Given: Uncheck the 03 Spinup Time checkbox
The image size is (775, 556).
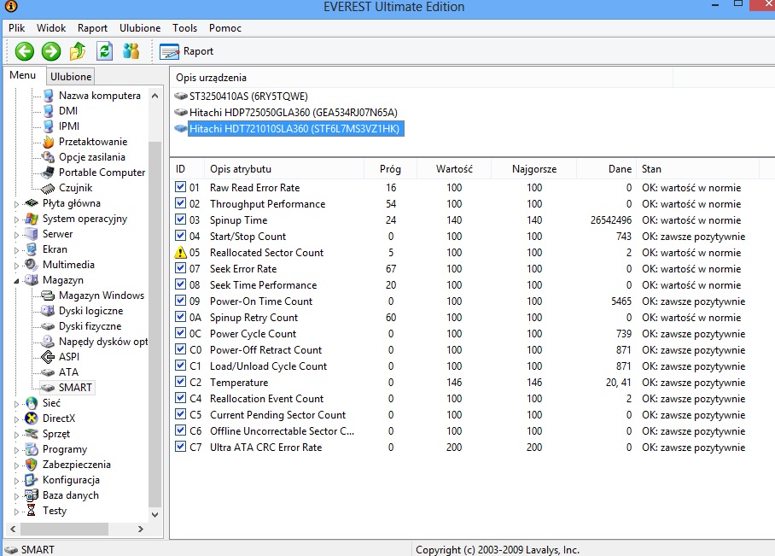Looking at the screenshot, I should (x=180, y=219).
